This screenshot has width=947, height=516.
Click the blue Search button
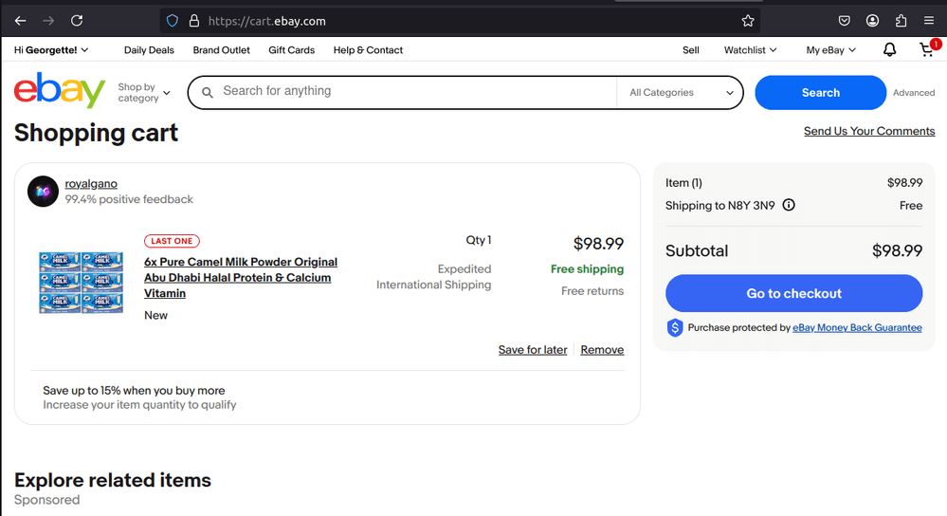tap(820, 92)
